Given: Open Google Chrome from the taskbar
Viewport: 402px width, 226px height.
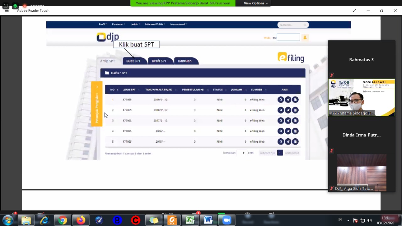Looking at the screenshot, I should pos(62,220).
